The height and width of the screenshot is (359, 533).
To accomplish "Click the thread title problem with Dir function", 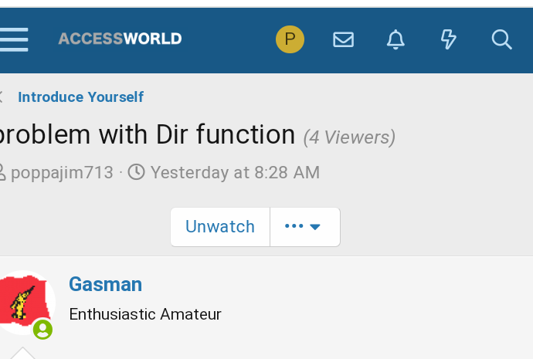I will click(x=147, y=135).
